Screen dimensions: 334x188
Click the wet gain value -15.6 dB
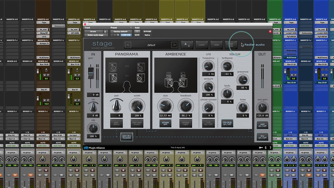click(262, 115)
